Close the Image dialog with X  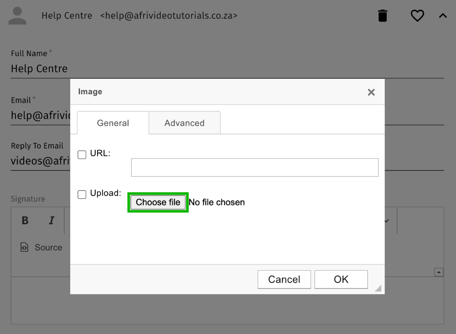(371, 92)
